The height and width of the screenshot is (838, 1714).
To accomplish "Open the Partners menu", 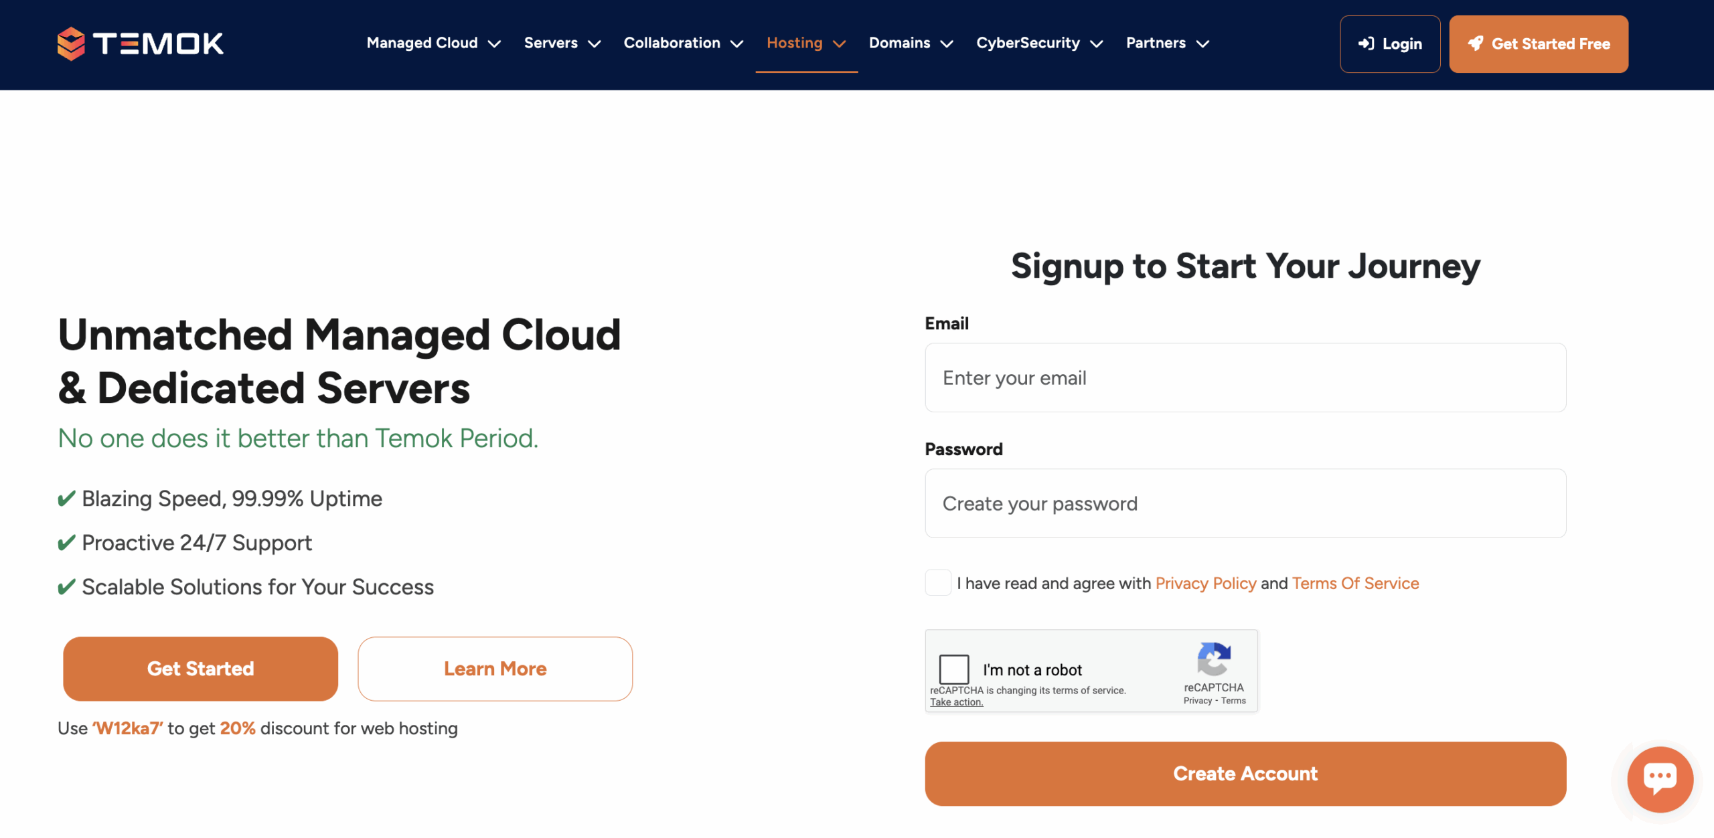I will pos(1156,43).
